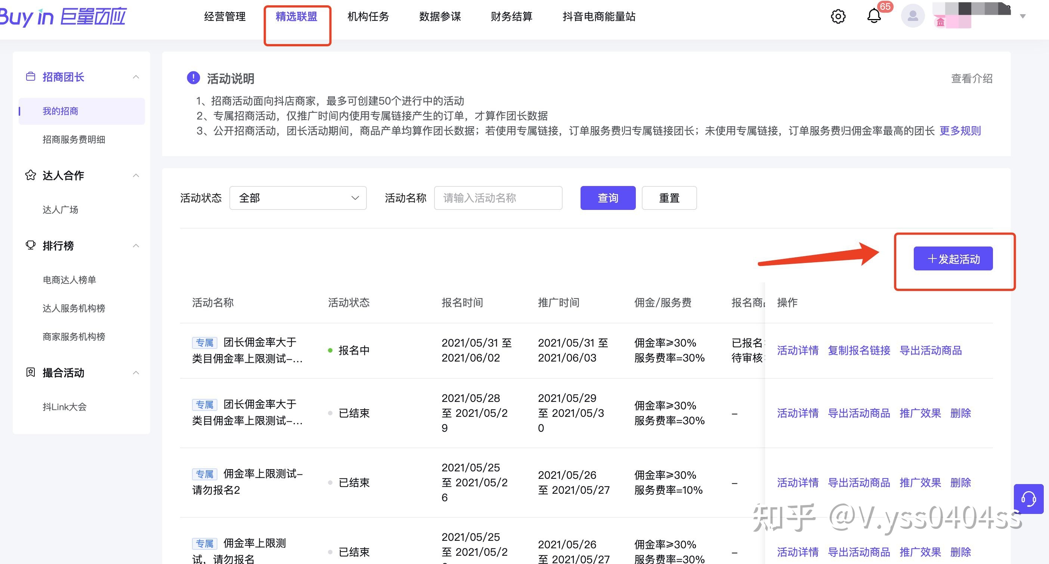Image resolution: width=1049 pixels, height=564 pixels.
Task: Open 活动详情 for 佣金率上限测试-请勿报名2
Action: tap(797, 483)
